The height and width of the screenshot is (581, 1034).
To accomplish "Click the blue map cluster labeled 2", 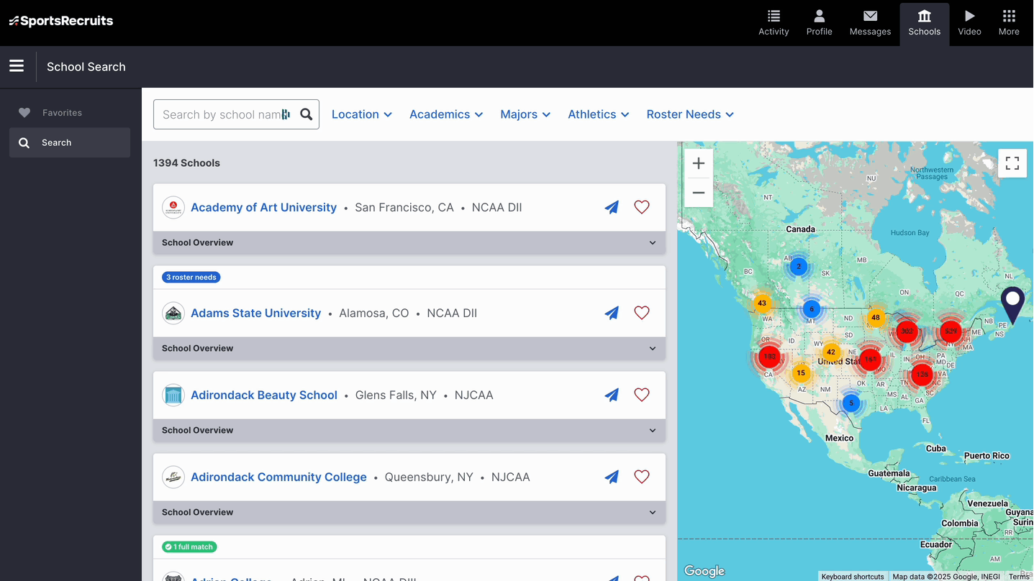I will [x=799, y=266].
